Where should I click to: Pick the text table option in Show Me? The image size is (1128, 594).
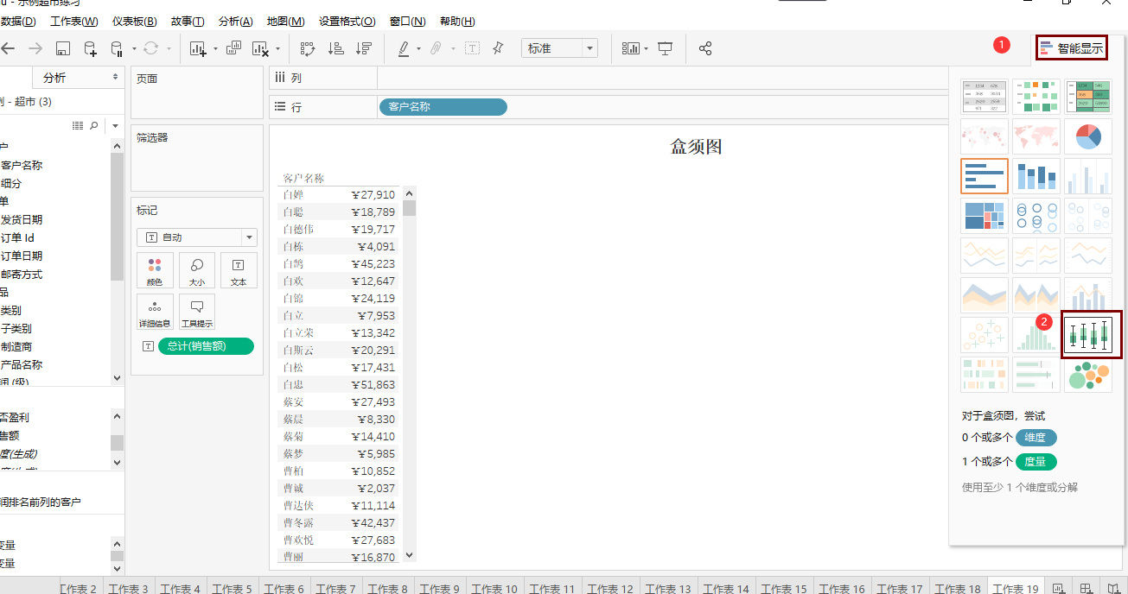[x=985, y=96]
